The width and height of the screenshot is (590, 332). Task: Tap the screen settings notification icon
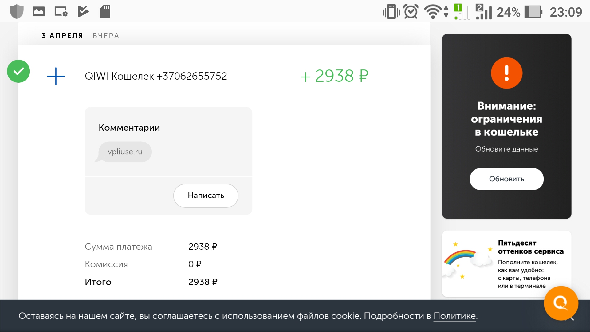(61, 12)
